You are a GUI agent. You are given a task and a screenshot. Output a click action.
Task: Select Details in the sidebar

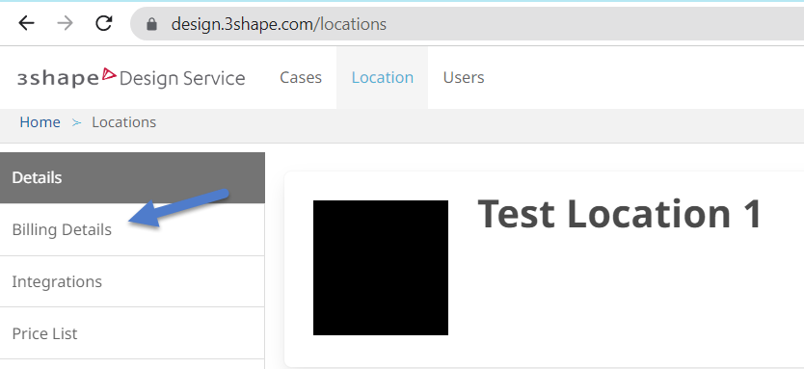[132, 178]
